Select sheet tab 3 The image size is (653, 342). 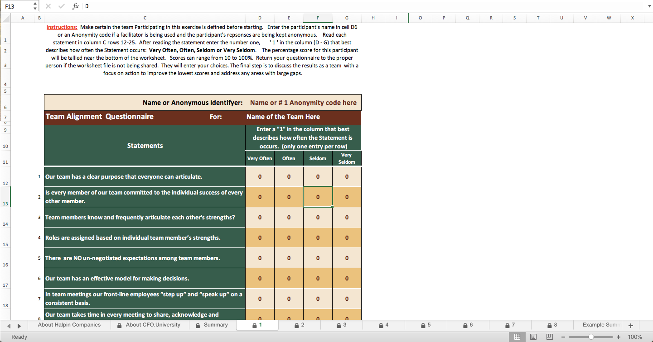point(342,325)
